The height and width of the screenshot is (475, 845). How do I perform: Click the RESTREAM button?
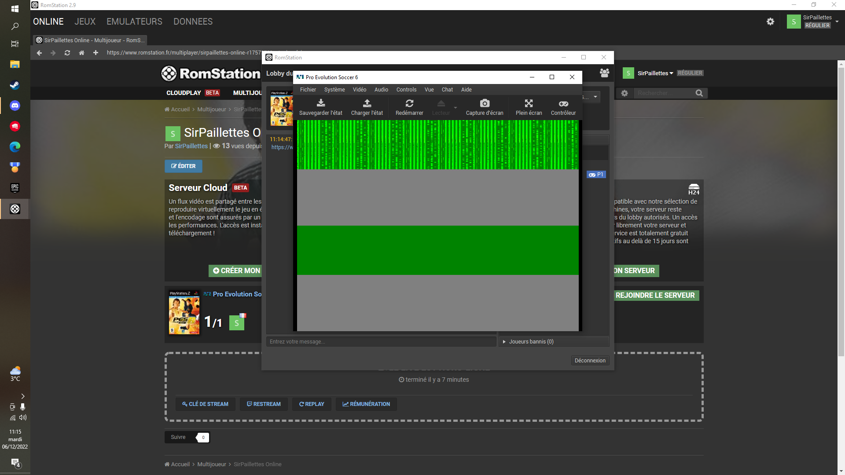pos(264,404)
